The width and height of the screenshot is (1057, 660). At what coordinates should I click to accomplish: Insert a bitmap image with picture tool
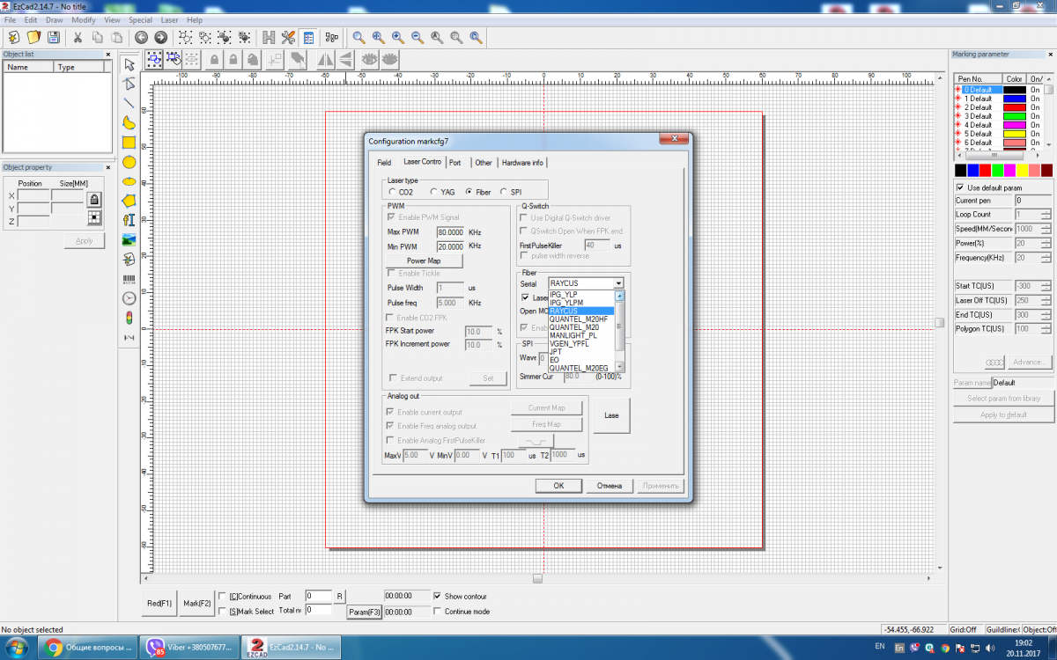click(x=129, y=239)
